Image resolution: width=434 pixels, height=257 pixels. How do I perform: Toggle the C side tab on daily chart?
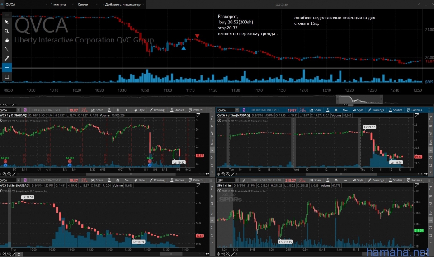[x=212, y=150]
